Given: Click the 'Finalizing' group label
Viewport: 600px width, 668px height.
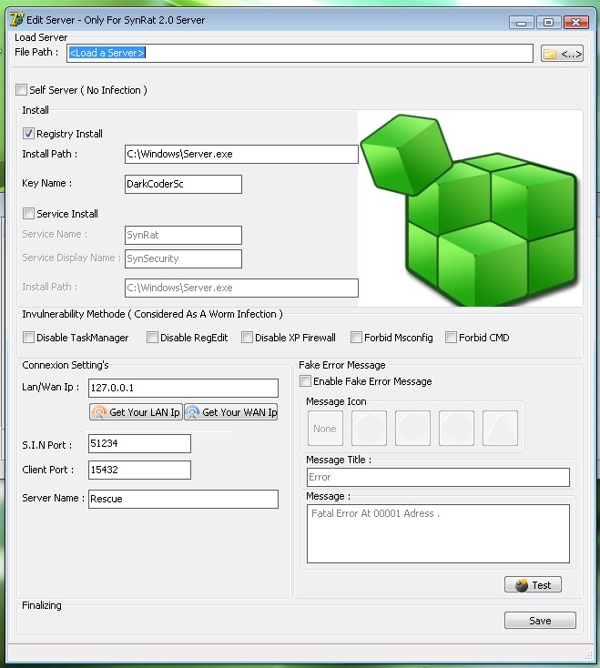Looking at the screenshot, I should (42, 605).
